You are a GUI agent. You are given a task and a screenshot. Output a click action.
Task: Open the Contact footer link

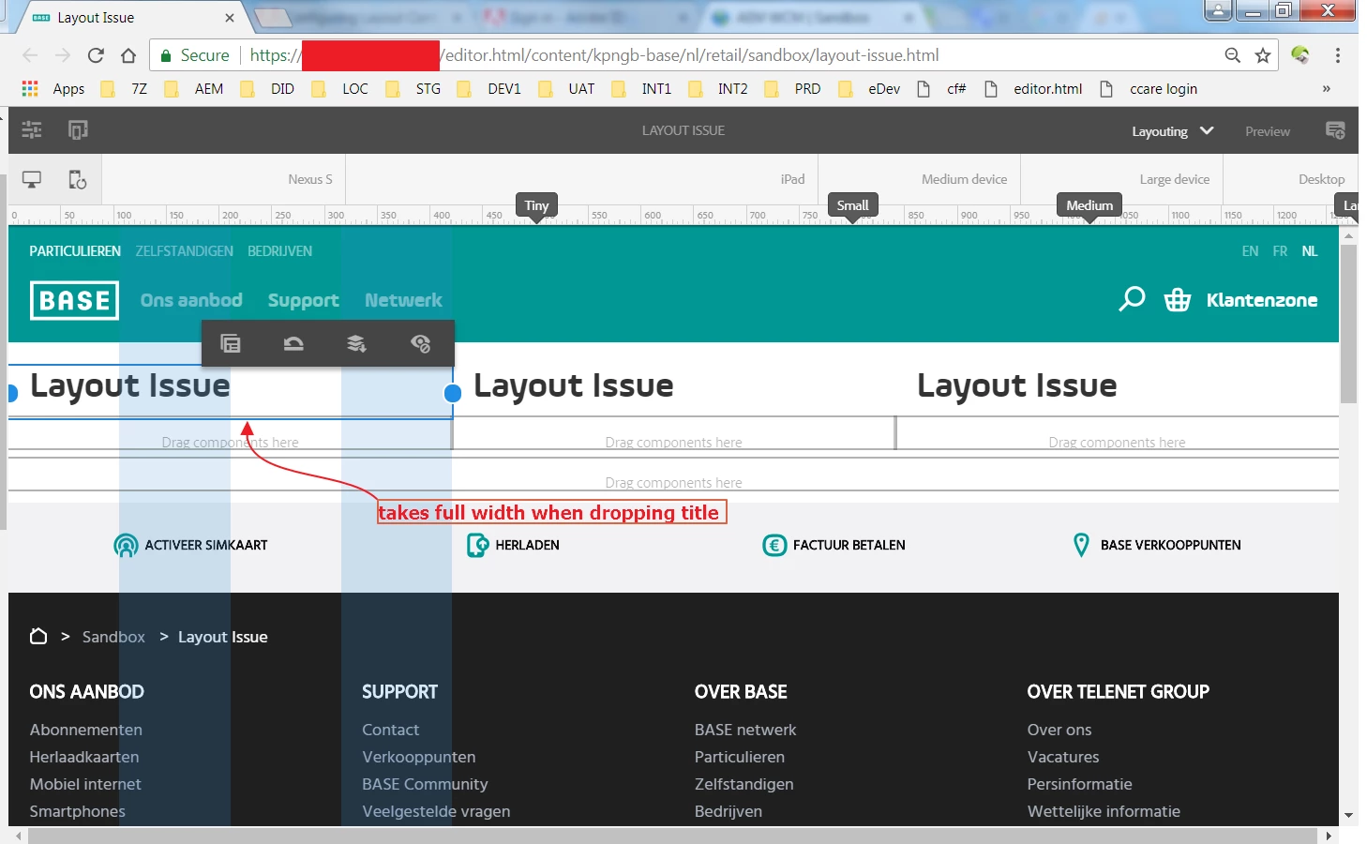point(391,730)
